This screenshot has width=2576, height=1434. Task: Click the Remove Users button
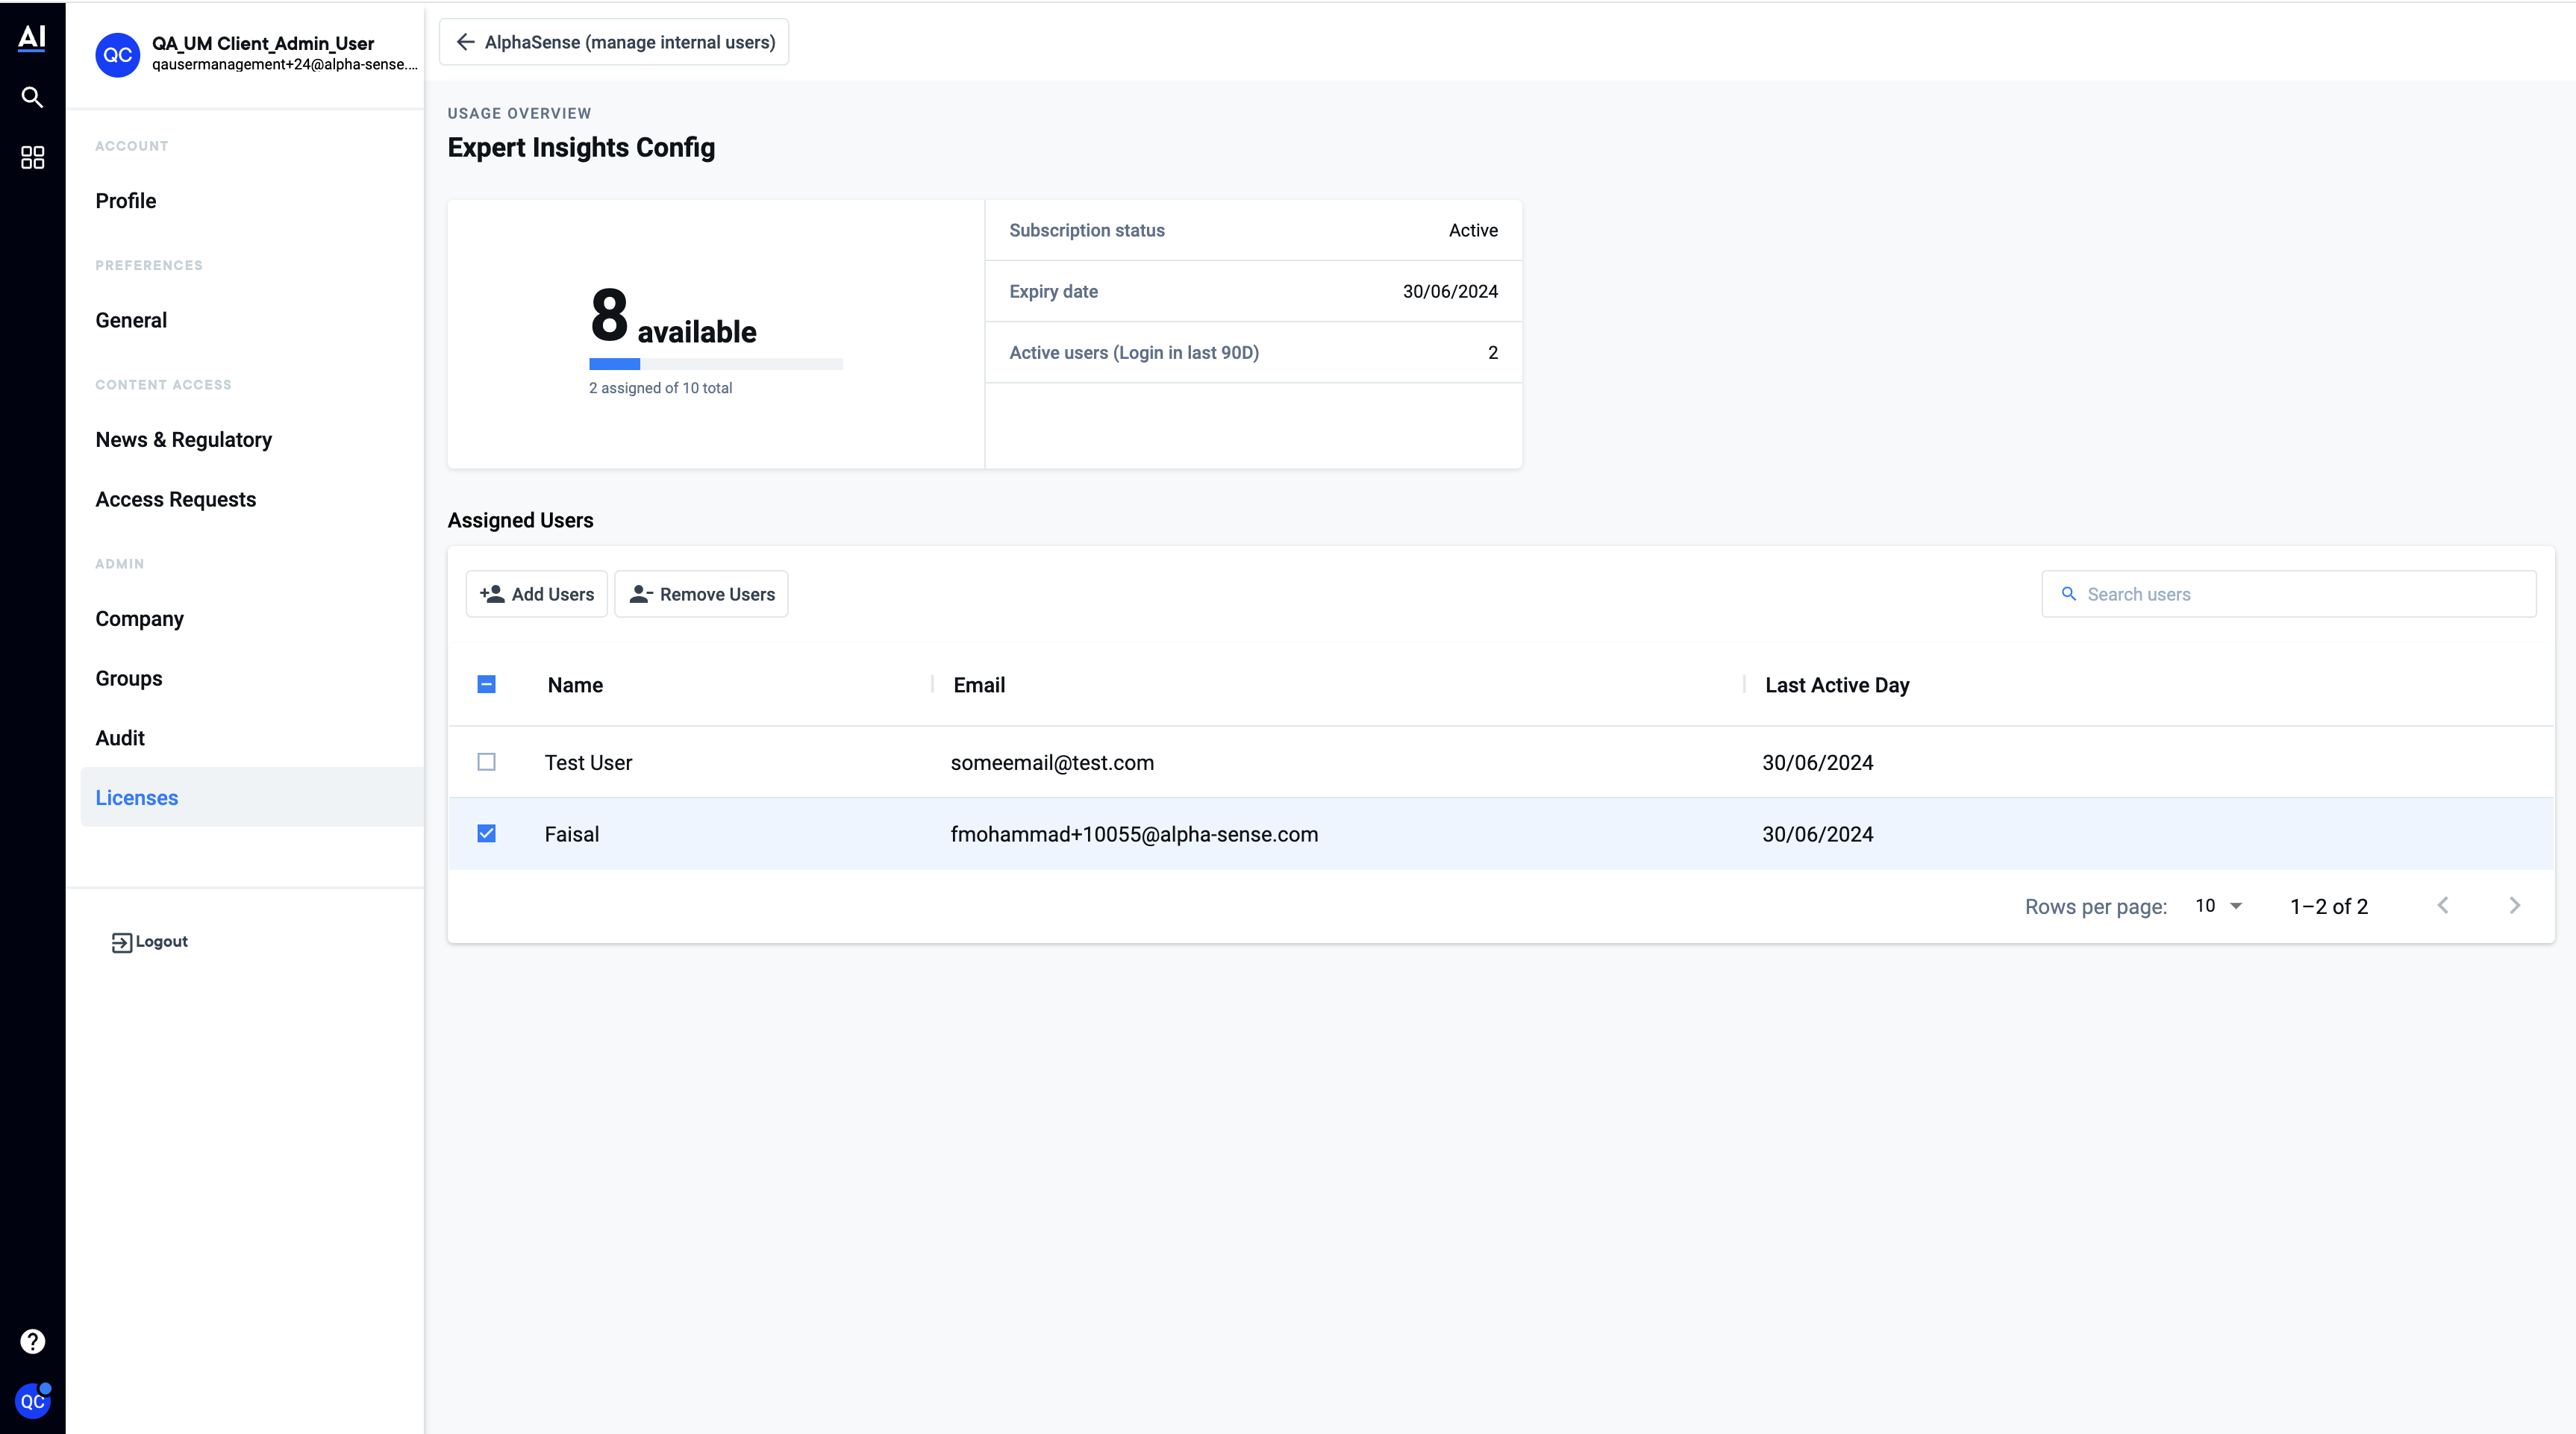click(701, 594)
